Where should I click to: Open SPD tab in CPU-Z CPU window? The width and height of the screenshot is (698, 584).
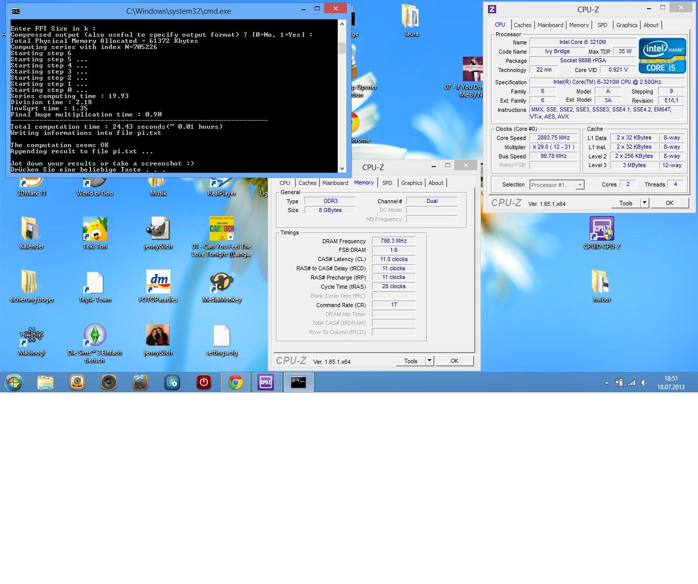[602, 25]
